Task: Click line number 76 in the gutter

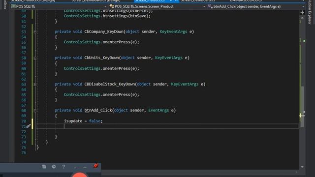Action: (24, 152)
